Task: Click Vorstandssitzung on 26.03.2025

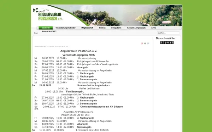Action: 87,58
